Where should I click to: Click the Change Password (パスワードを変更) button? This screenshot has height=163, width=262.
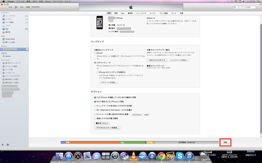108,82
